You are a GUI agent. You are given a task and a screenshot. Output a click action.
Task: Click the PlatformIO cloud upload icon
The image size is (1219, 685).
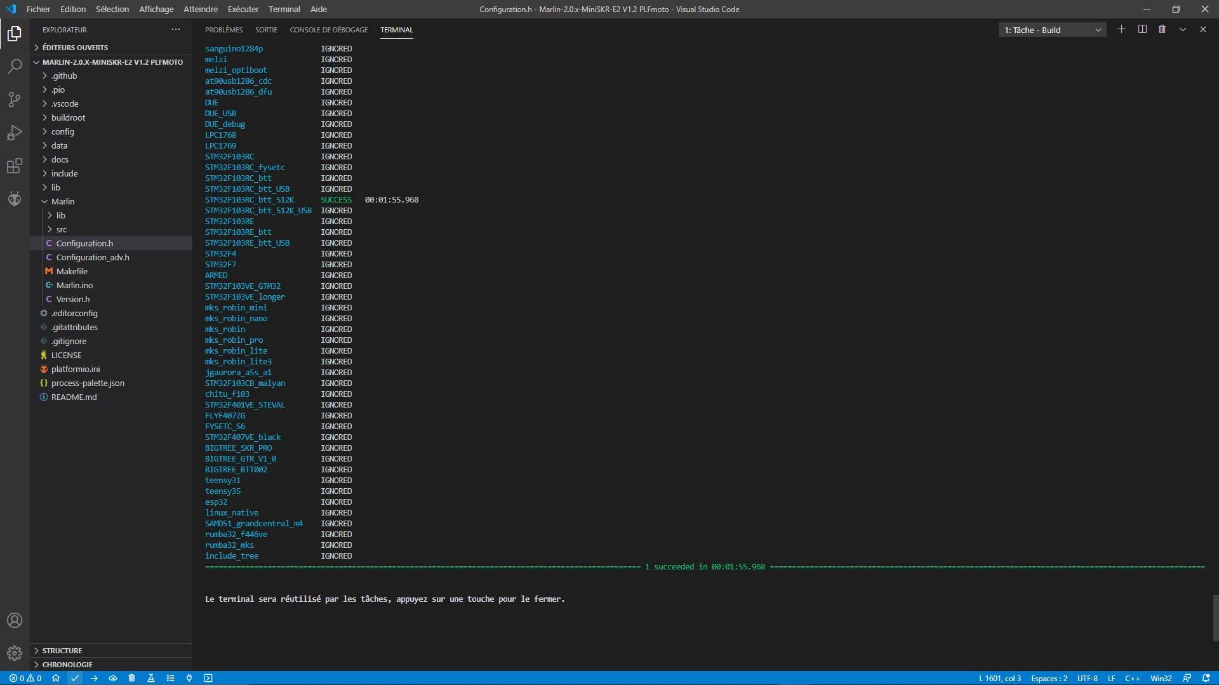[x=113, y=678]
